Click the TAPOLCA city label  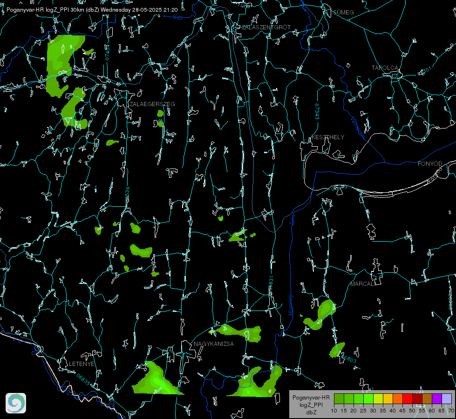click(x=385, y=68)
